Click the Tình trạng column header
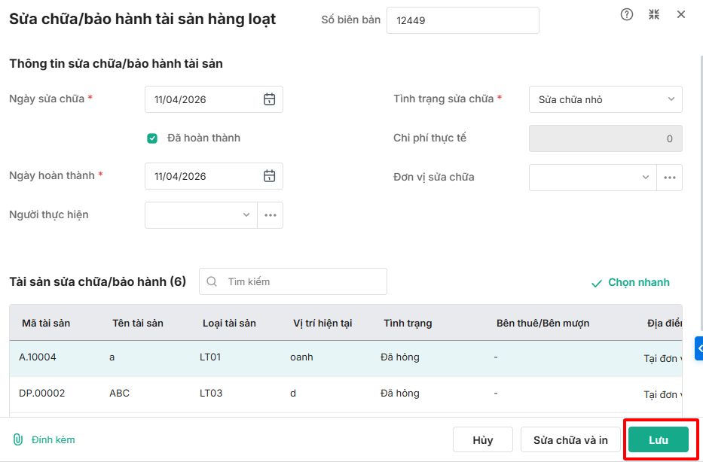This screenshot has height=462, width=703. (x=408, y=323)
